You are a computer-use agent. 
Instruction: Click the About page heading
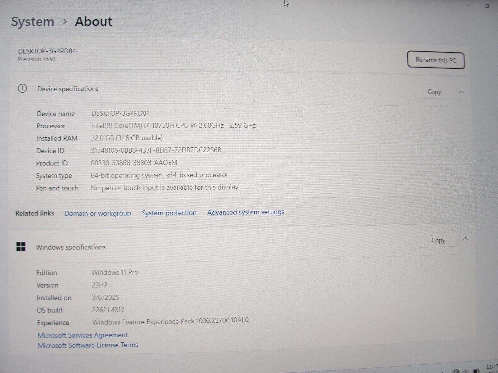93,21
